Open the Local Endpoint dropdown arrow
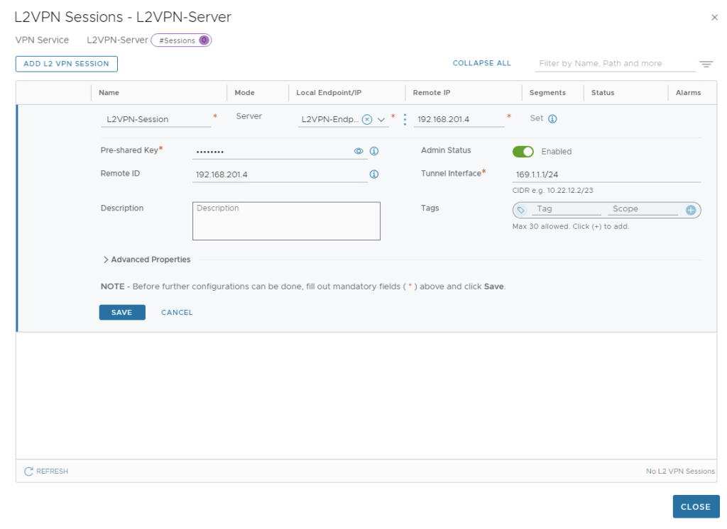Image resolution: width=727 pixels, height=529 pixels. (381, 120)
